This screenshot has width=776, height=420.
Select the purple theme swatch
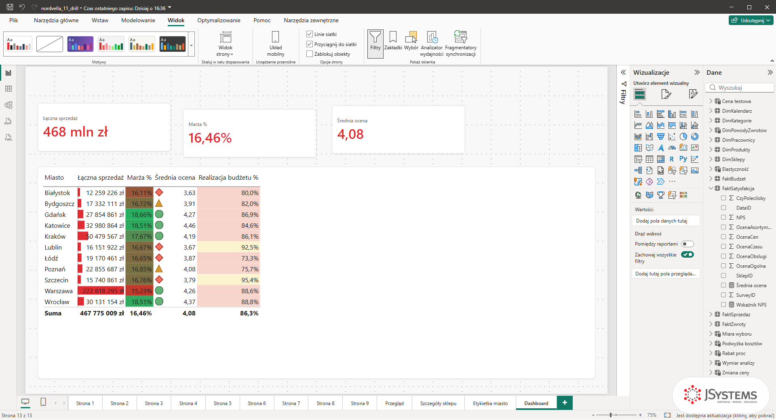pos(80,44)
